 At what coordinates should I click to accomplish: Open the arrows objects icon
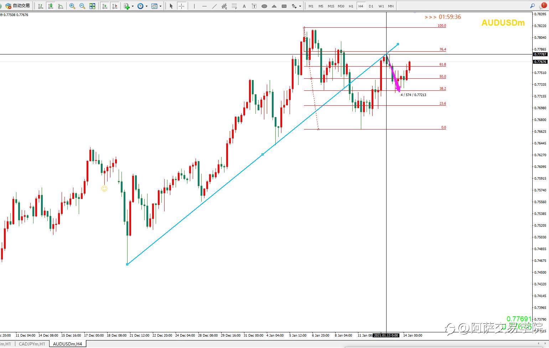294,6
